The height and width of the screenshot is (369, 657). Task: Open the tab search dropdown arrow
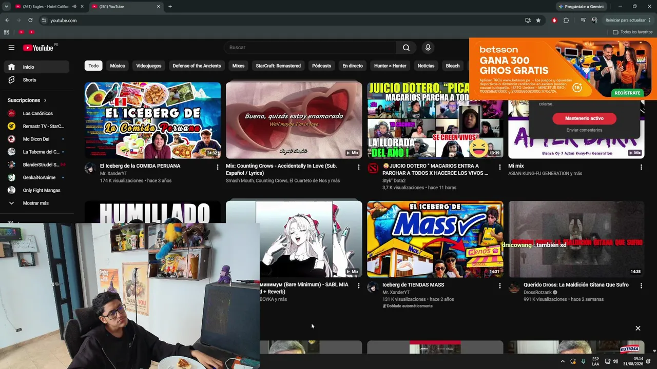pos(6,7)
